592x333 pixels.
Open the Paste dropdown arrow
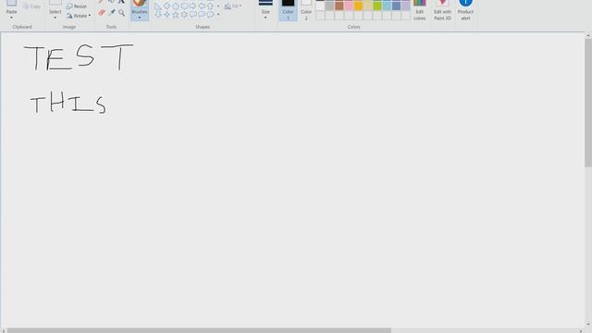tap(11, 18)
